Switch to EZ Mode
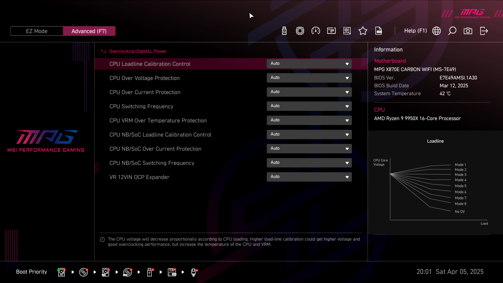Image resolution: width=503 pixels, height=283 pixels. 37,31
